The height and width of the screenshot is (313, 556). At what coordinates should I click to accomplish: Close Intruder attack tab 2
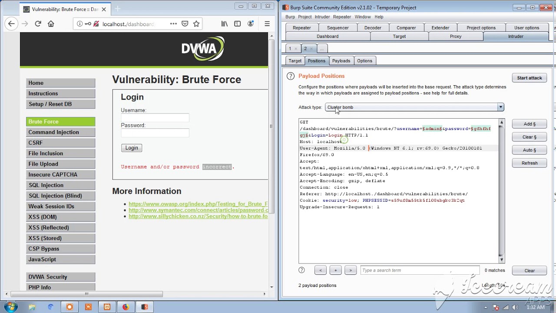[x=312, y=49]
